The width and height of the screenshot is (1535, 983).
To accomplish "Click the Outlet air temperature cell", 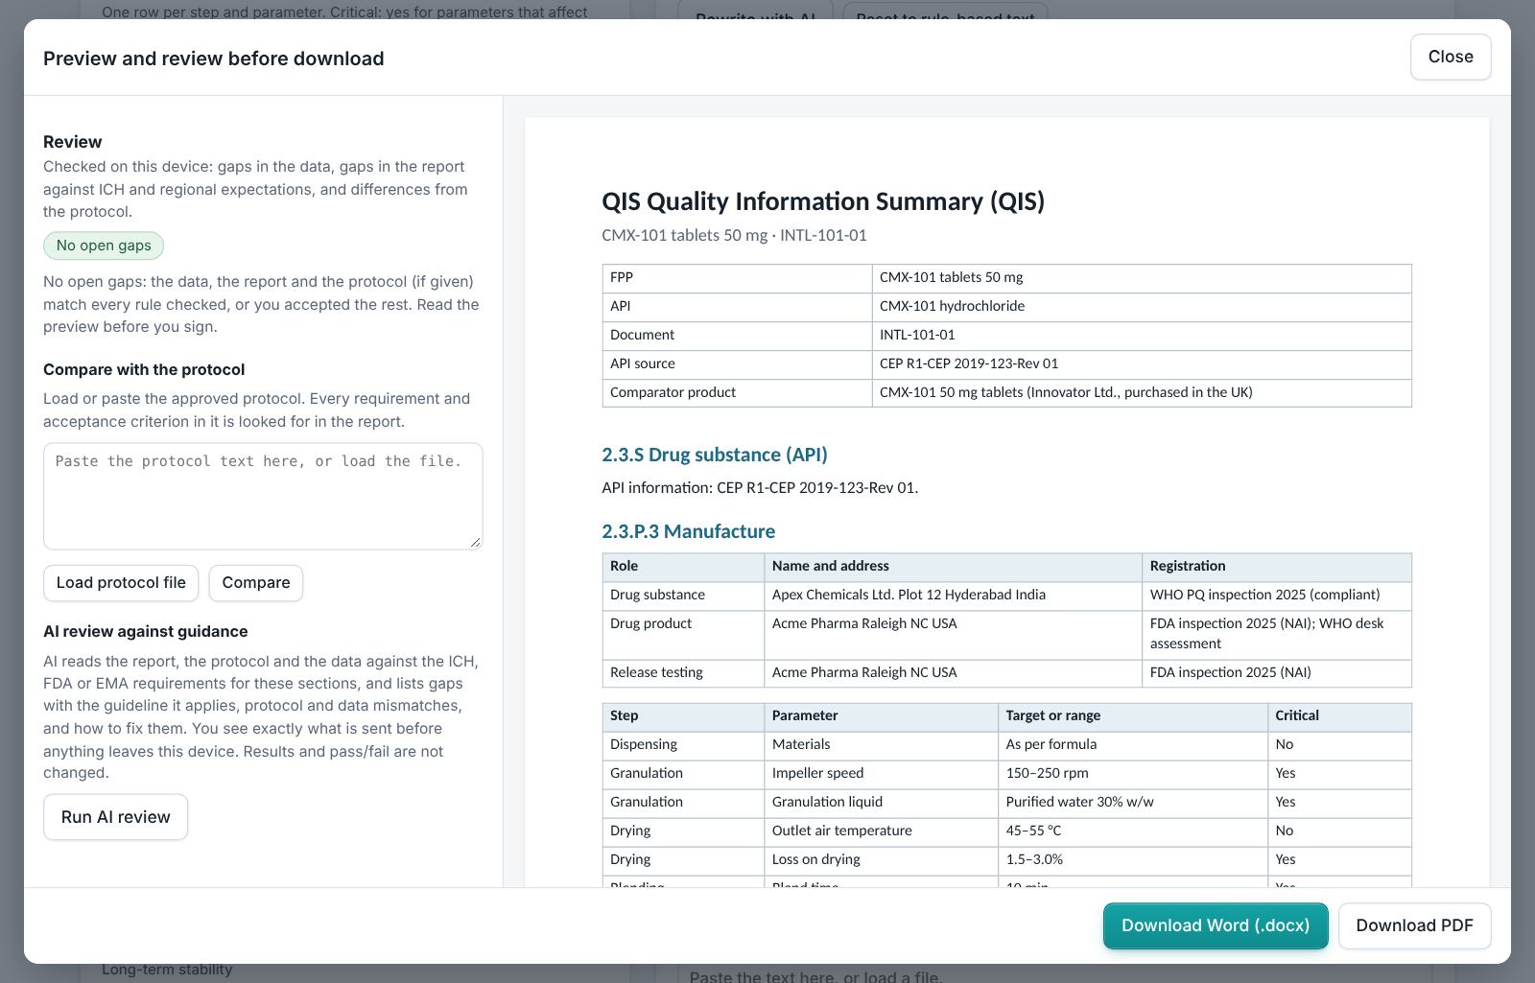I will point(881,831).
